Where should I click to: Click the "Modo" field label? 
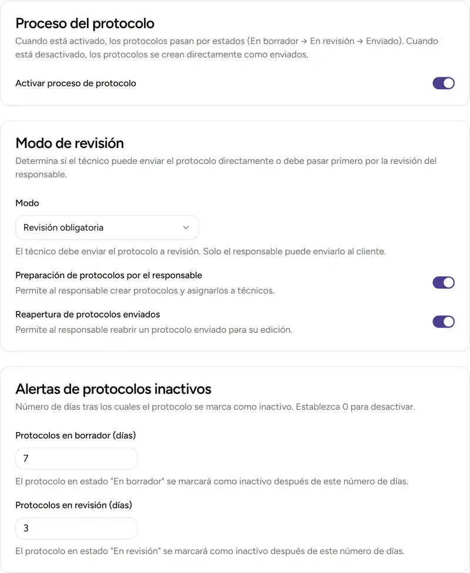coord(27,203)
